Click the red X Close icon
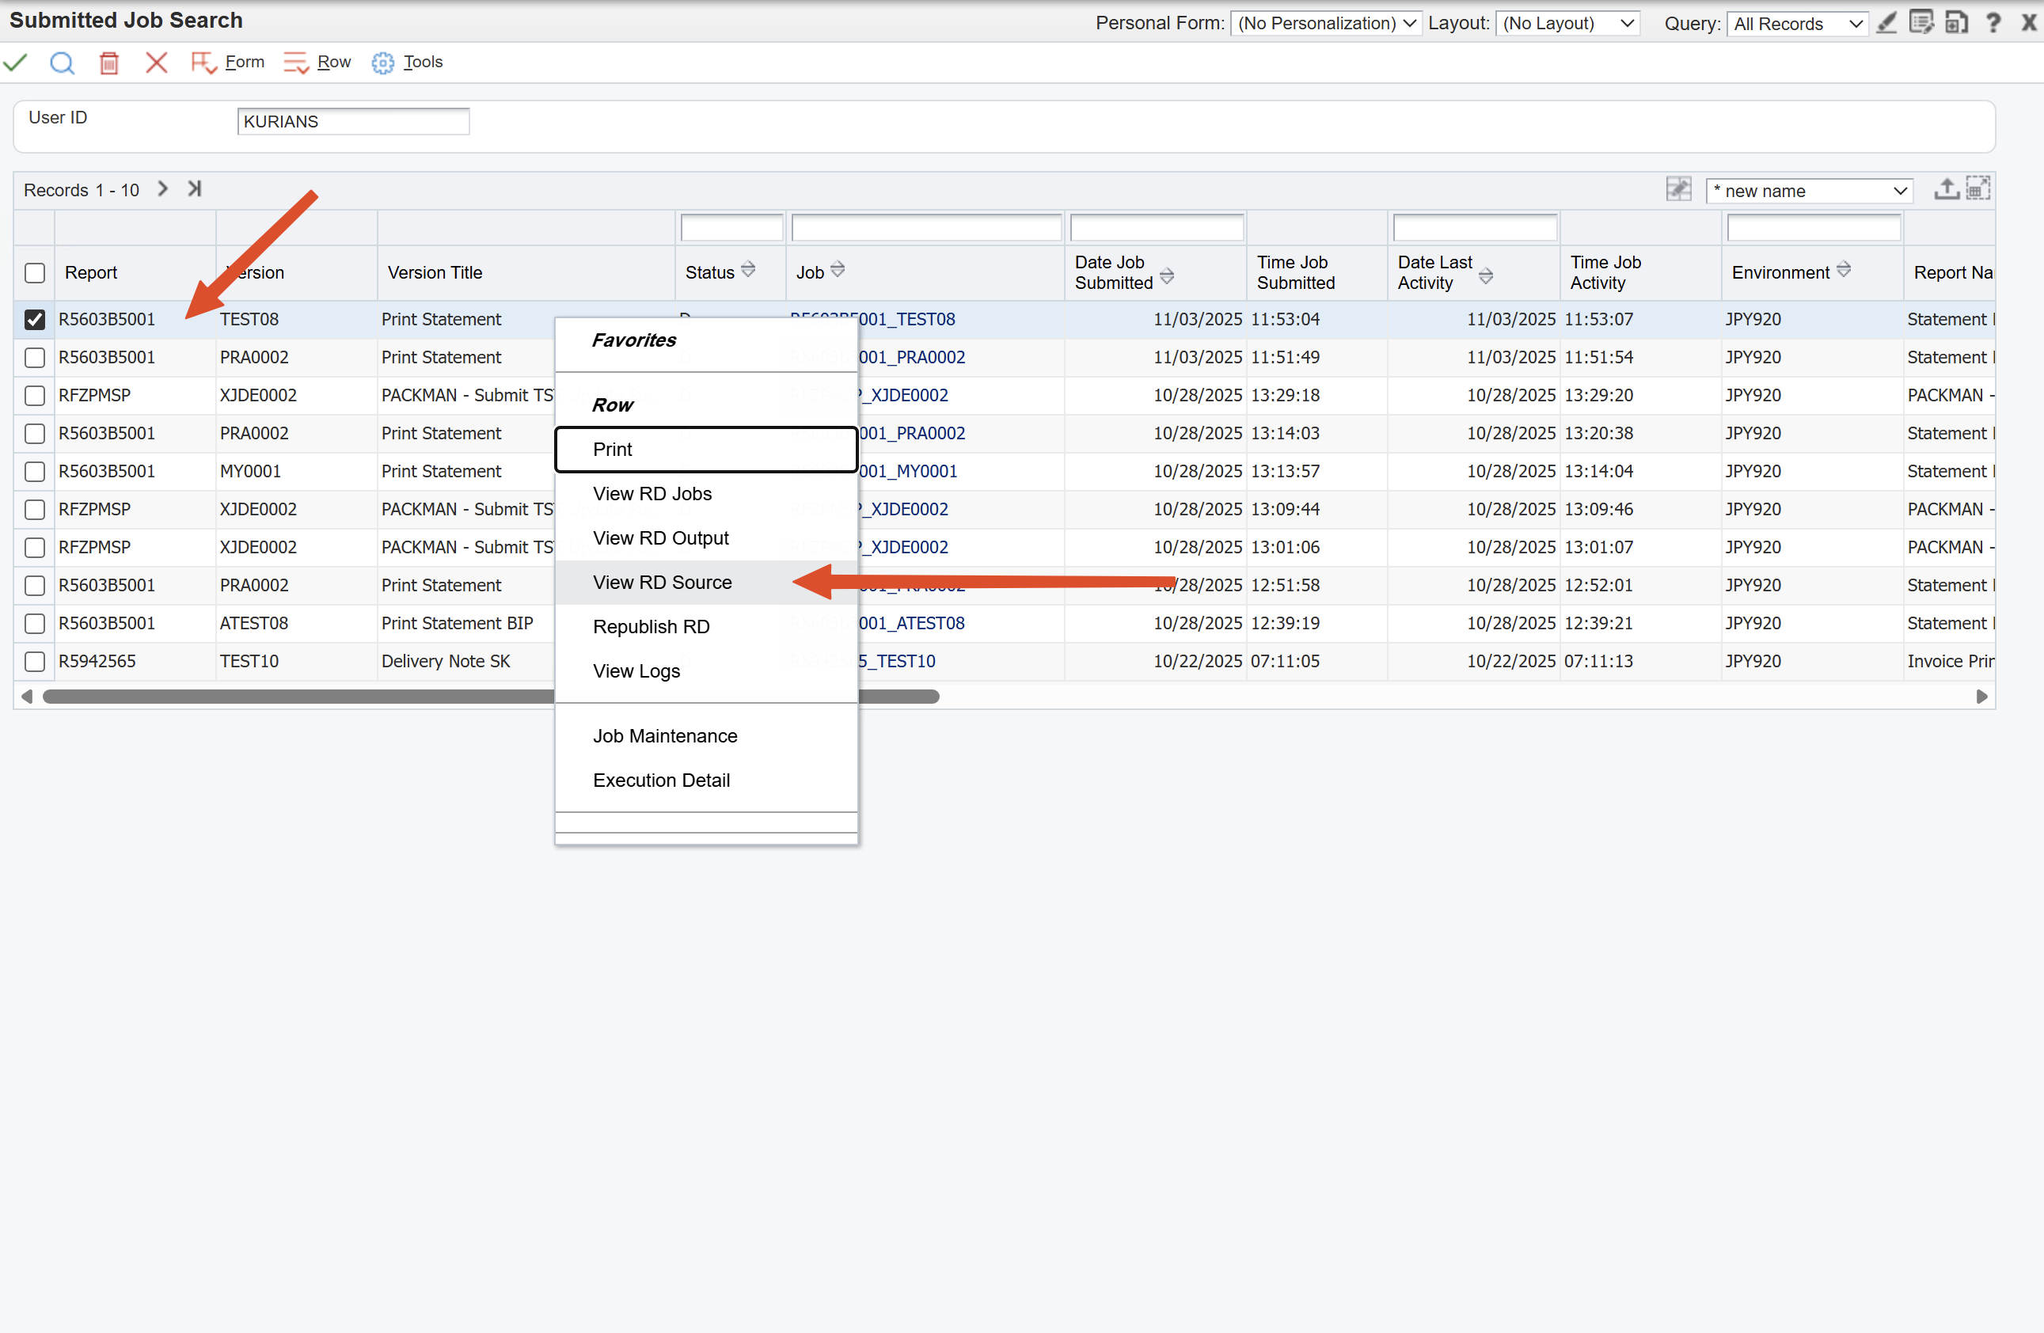The height and width of the screenshot is (1333, 2044). point(156,63)
